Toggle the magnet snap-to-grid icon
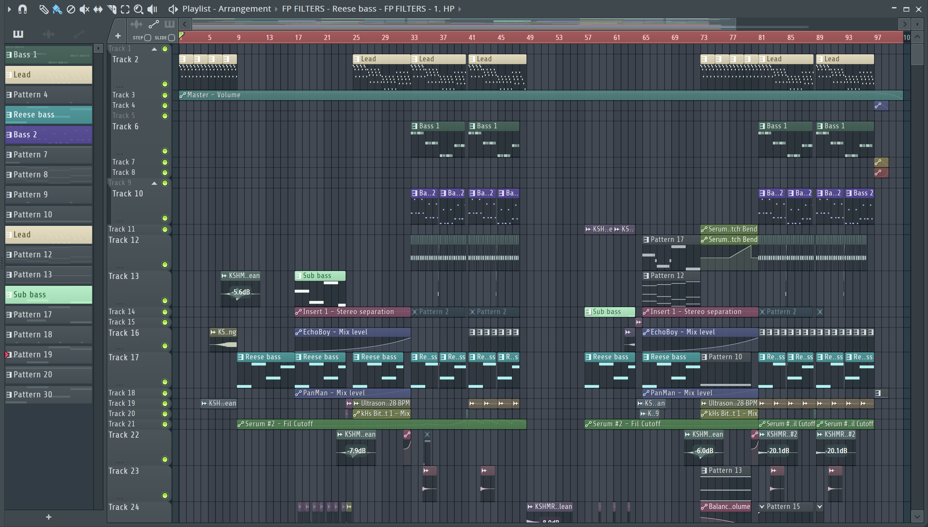The height and width of the screenshot is (527, 928). [x=23, y=9]
